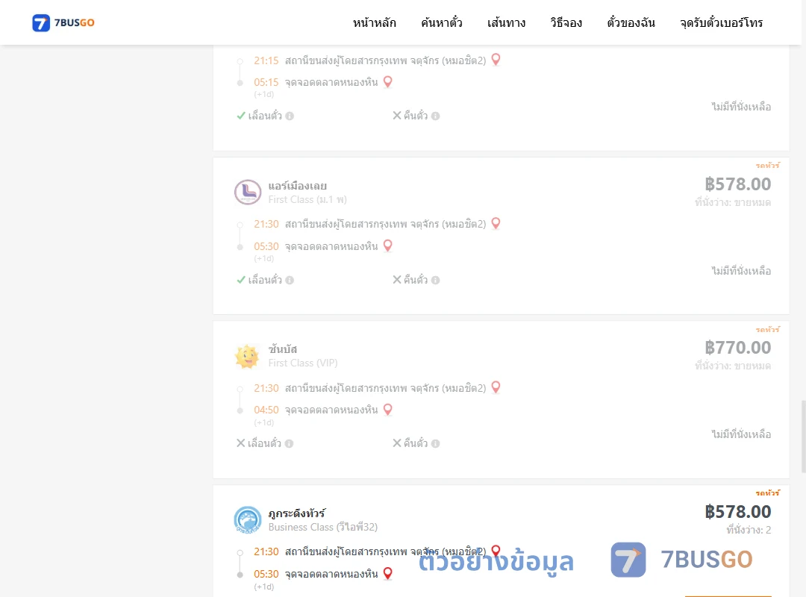Open the ตั๋วของฉัน menu item
The width and height of the screenshot is (806, 597).
coord(631,22)
